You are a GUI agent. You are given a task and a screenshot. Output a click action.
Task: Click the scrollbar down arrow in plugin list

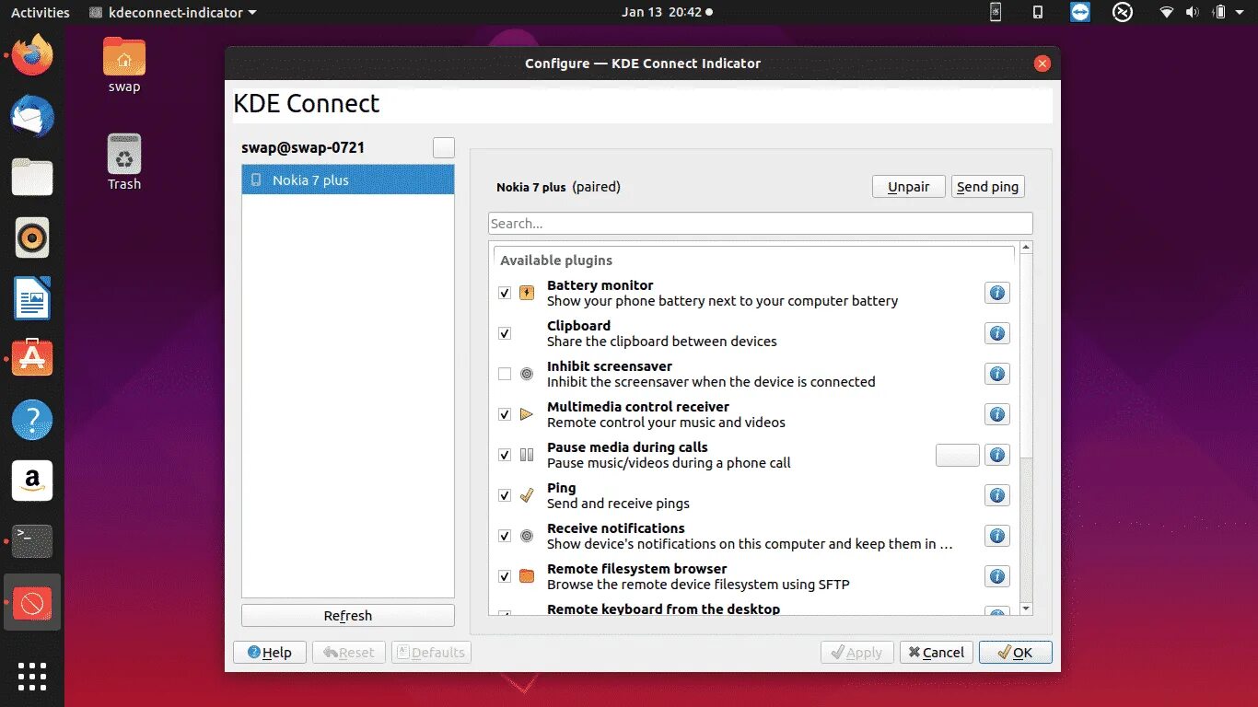click(1027, 609)
